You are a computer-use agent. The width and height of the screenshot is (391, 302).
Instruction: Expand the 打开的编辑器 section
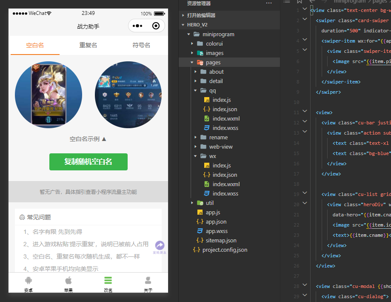click(183, 15)
